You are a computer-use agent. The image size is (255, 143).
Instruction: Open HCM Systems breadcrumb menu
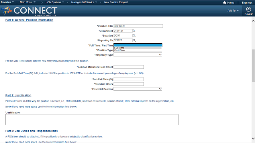[x=55, y=2]
